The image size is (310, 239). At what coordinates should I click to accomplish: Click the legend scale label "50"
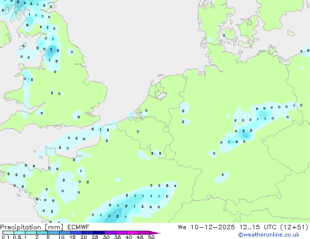[151, 237]
